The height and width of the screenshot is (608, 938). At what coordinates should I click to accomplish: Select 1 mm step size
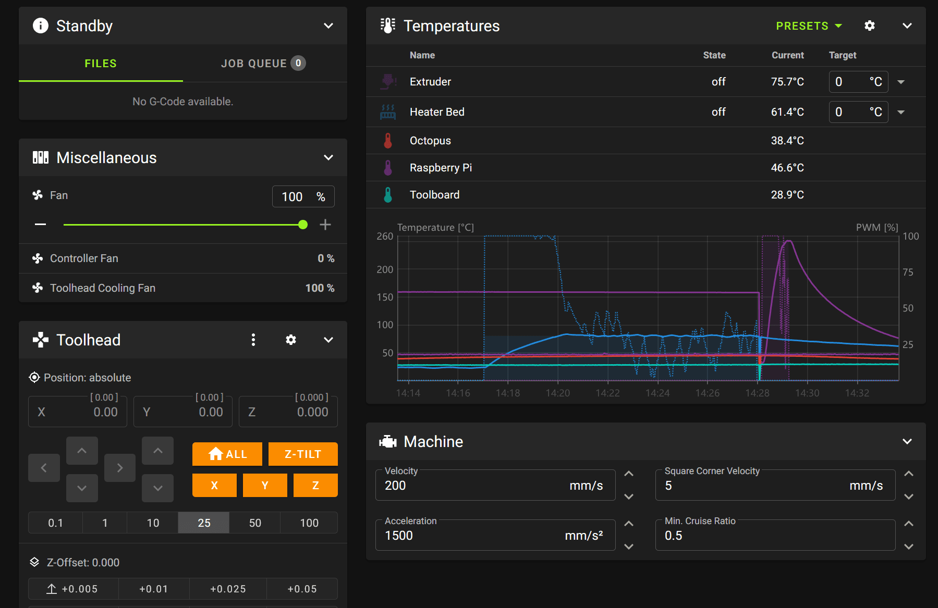[x=105, y=523]
